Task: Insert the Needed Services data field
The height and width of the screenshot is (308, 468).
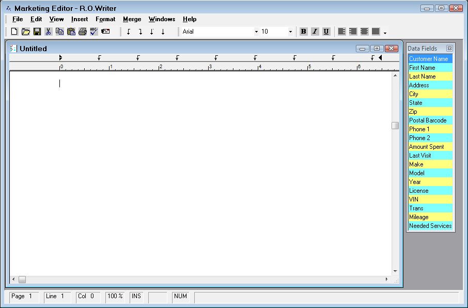Action: [x=430, y=226]
